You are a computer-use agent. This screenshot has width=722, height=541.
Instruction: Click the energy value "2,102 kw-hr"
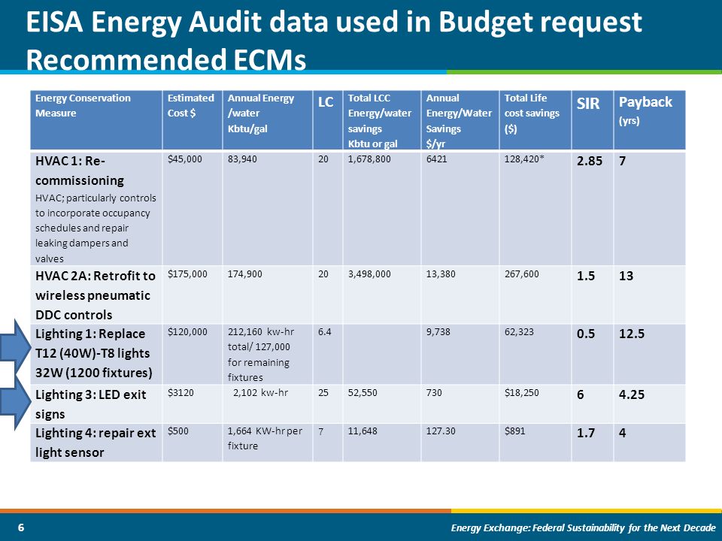(261, 393)
